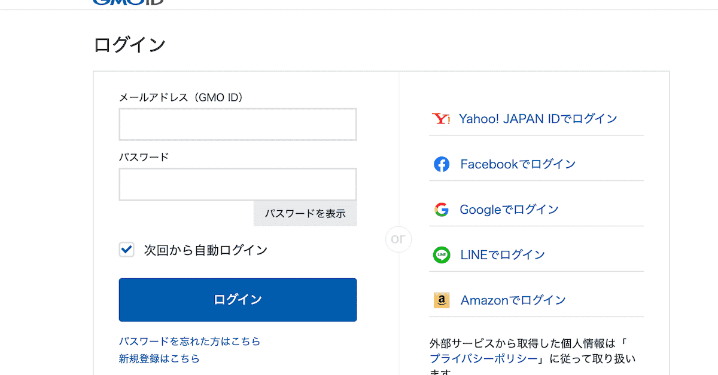Screen dimensions: 718x375
Task: Toggle パスワードを表示 to reveal password
Action: coord(305,213)
